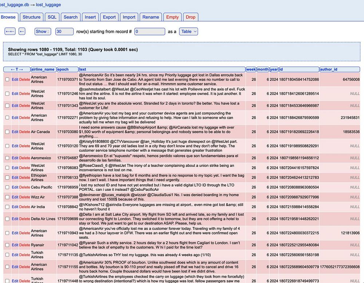
Task: Check the Air Canada row checkbox
Action: 7,132
